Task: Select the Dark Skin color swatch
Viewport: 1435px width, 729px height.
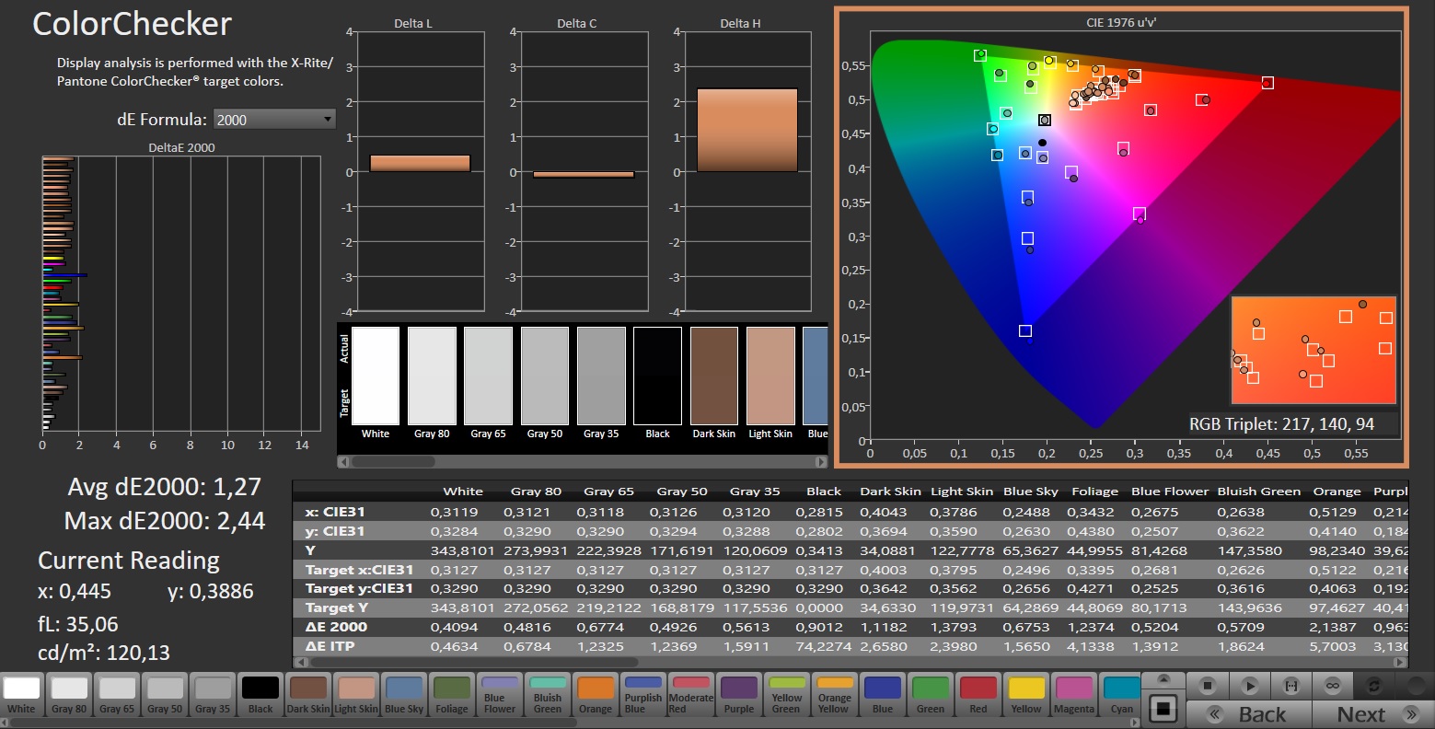Action: coord(308,695)
